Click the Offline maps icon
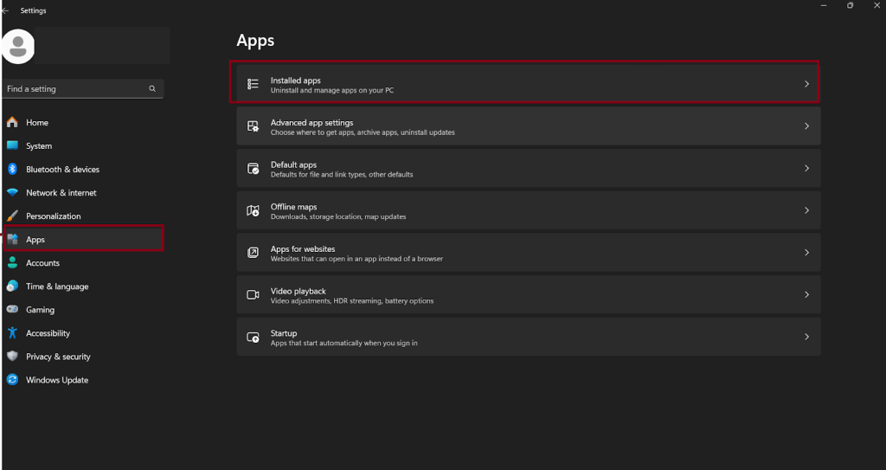The width and height of the screenshot is (886, 470). (254, 210)
